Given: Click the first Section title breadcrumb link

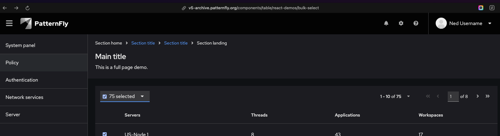Looking at the screenshot, I should pyautogui.click(x=143, y=43).
